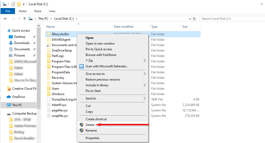
Task: Click Delete in the context menu
Action: 90,125
